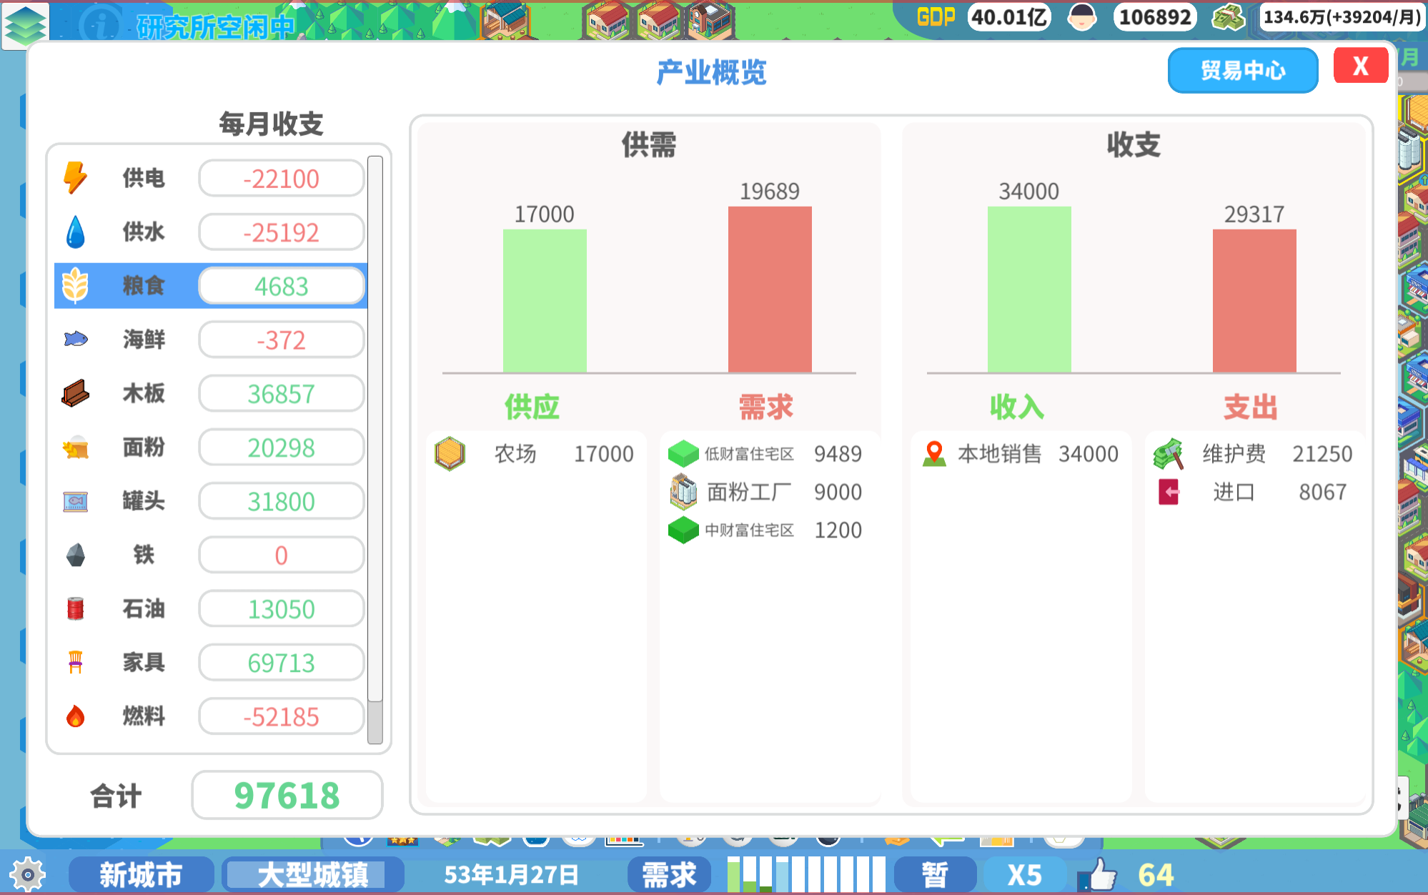Screen dimensions: 1428x895
Task: Select the wood plank icon
Action: click(75, 393)
